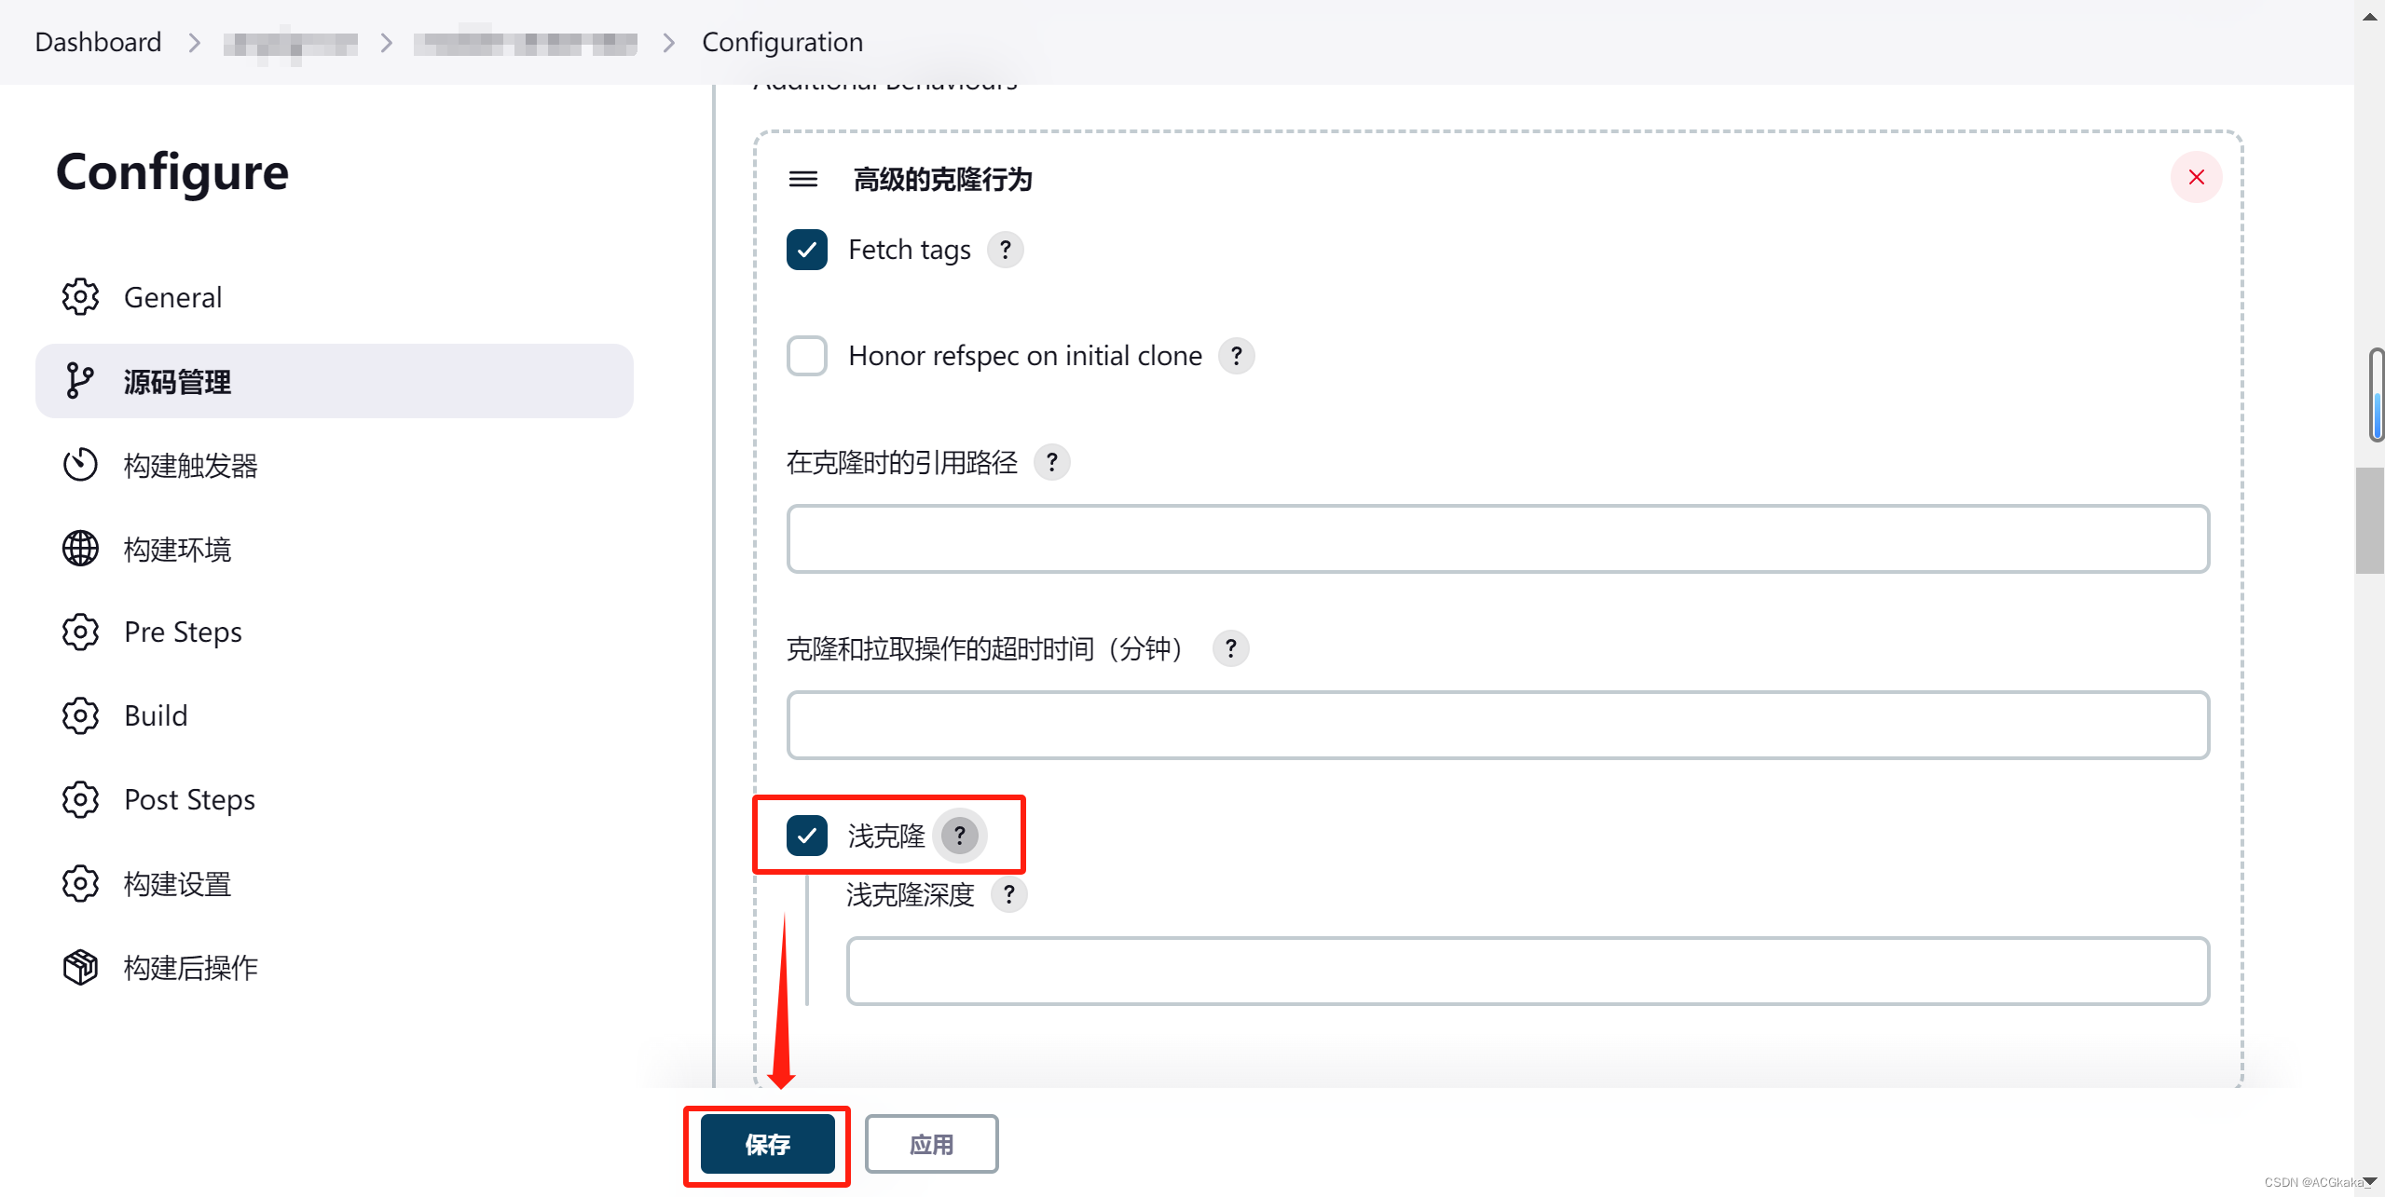
Task: Close the 高级的克隆行为 panel
Action: (x=2196, y=177)
